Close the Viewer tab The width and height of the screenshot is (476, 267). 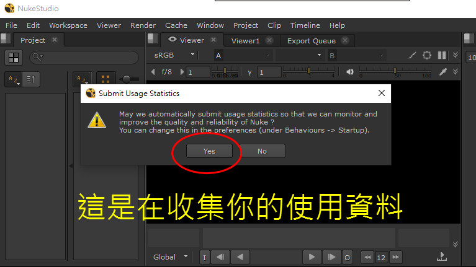point(213,40)
